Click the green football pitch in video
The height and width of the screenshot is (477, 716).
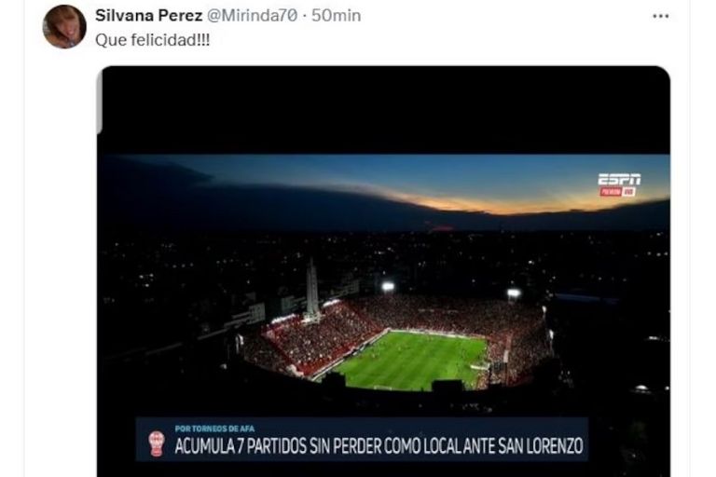[411, 360]
